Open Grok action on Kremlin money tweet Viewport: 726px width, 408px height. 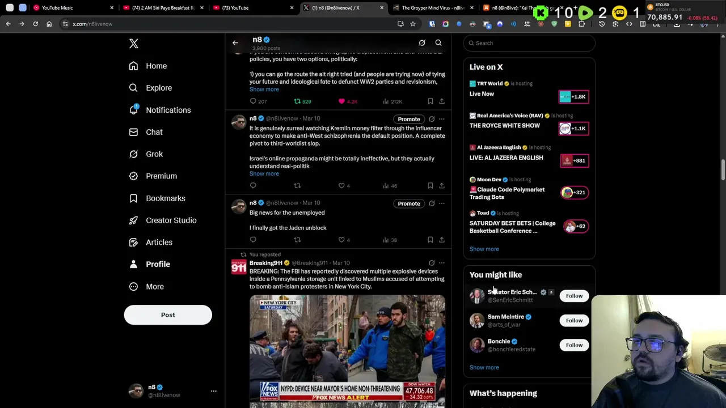coord(432,119)
